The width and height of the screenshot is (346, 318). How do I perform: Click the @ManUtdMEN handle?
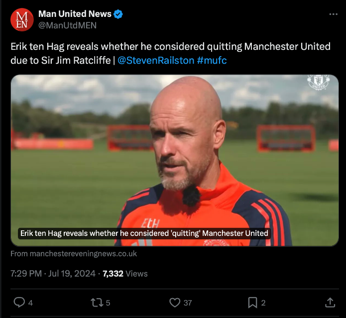[x=67, y=25]
